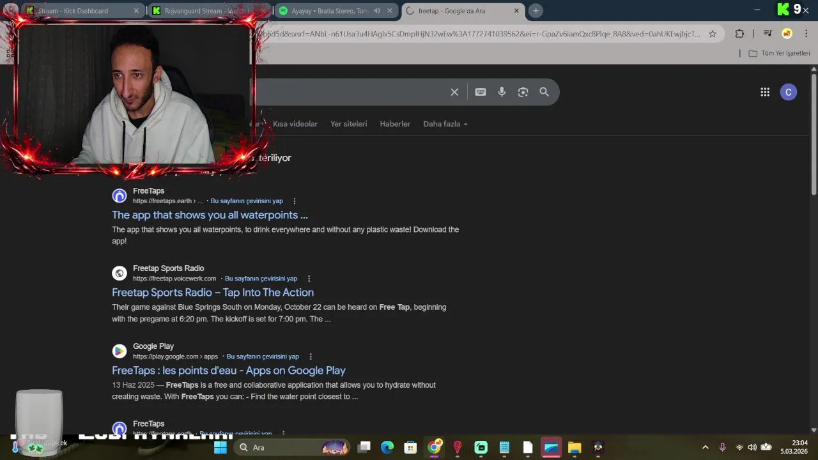Image resolution: width=818 pixels, height=460 pixels.
Task: Translate the freetaps.earth result page
Action: tap(247, 201)
